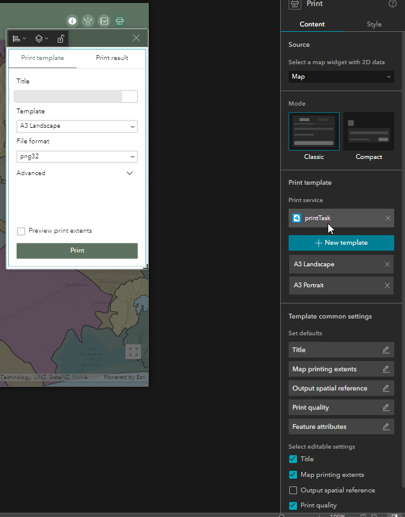Check Output spatial reference editable setting
The image size is (405, 517).
[x=293, y=490]
